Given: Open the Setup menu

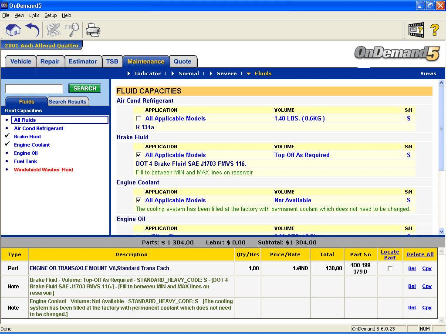Looking at the screenshot, I should (x=51, y=15).
